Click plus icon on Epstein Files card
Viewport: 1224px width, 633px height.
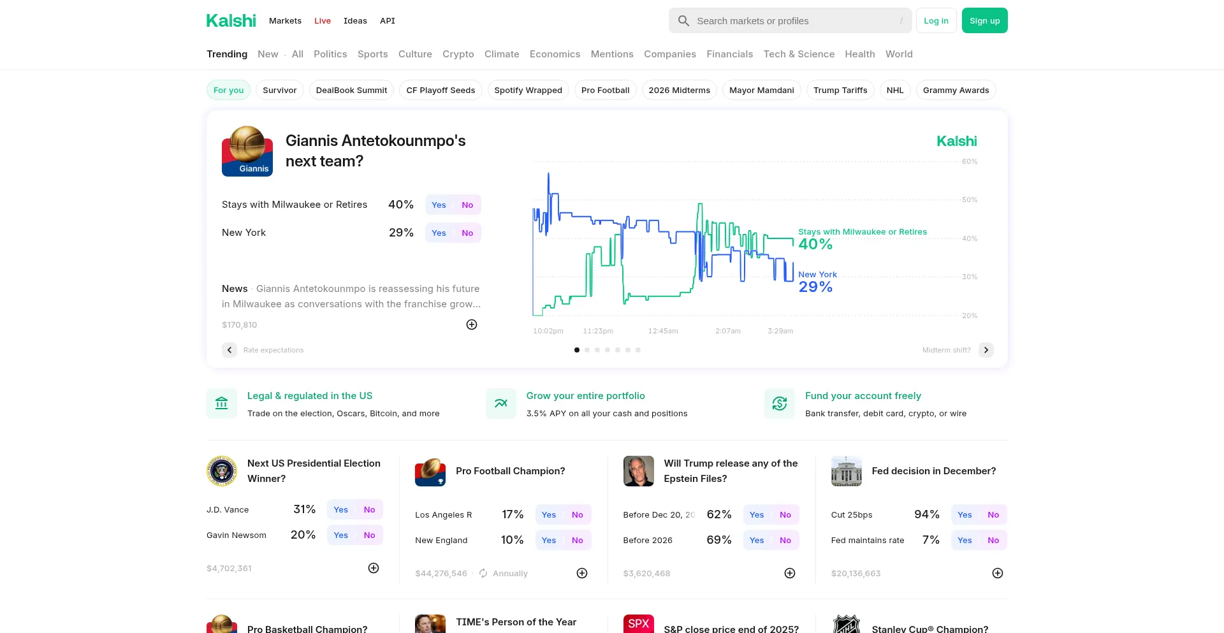[x=790, y=573]
